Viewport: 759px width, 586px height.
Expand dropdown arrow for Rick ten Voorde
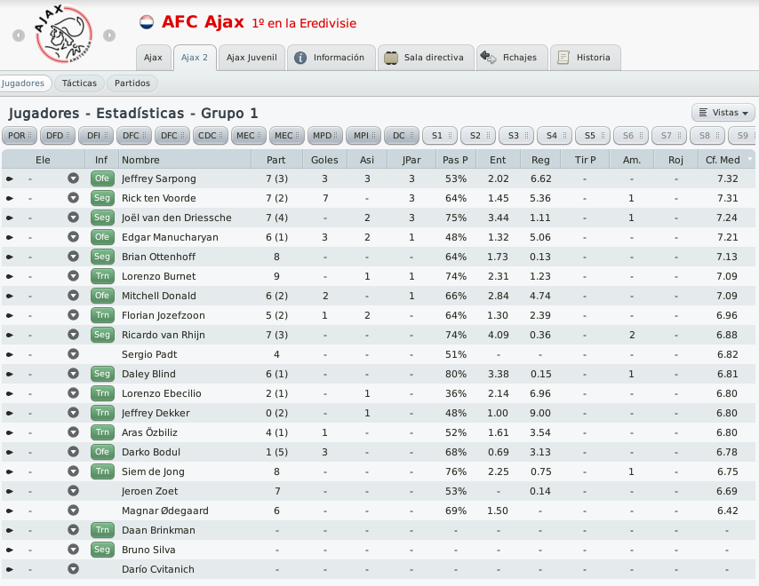73,198
